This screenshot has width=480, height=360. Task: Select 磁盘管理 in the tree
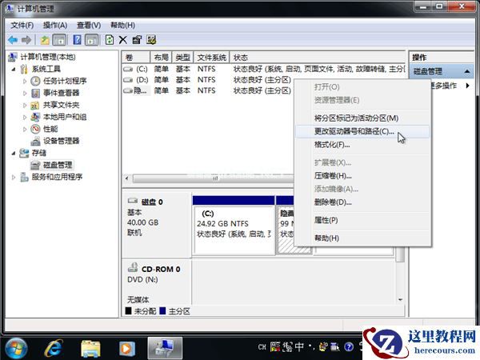coord(58,165)
